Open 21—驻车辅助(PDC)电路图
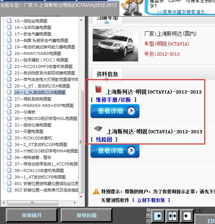Screen dimensions: 215x224 click(x=41, y=60)
